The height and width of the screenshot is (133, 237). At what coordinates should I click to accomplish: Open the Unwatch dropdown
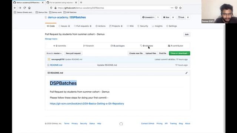[x=148, y=17]
